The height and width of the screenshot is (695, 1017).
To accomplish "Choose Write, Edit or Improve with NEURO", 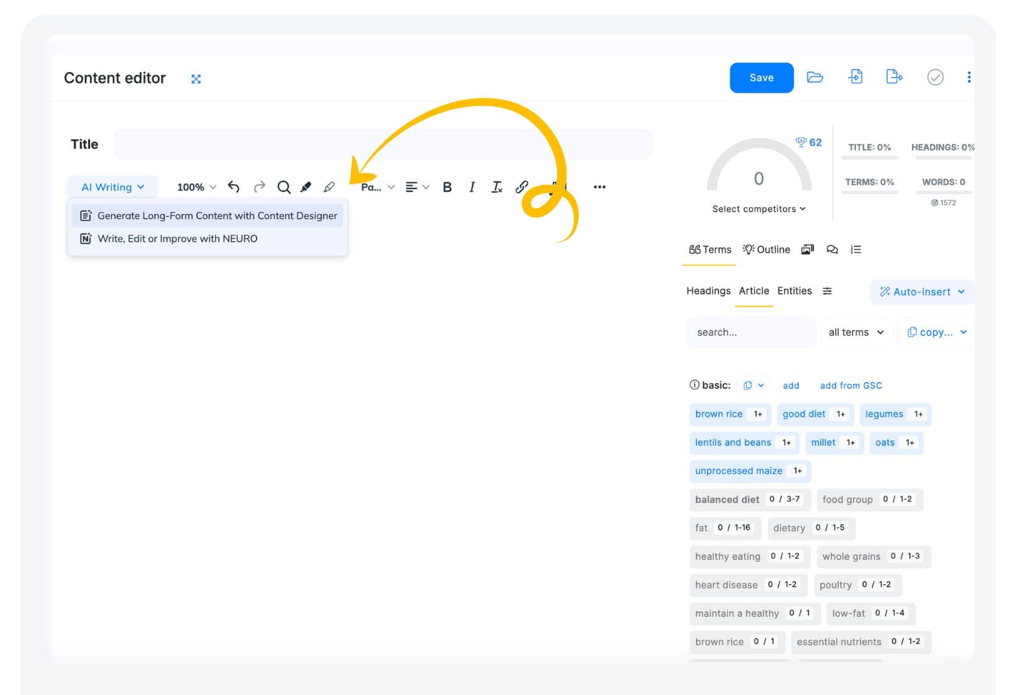I will click(208, 238).
